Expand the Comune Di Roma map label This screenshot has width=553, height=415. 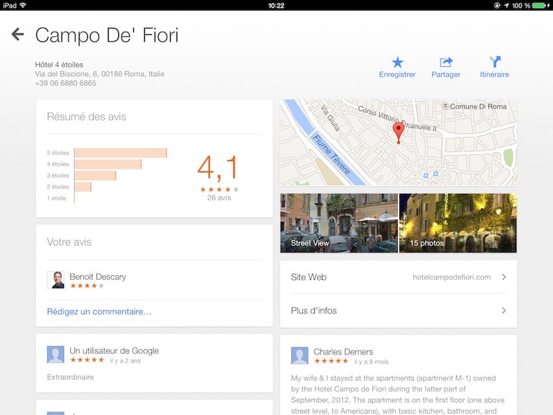477,106
